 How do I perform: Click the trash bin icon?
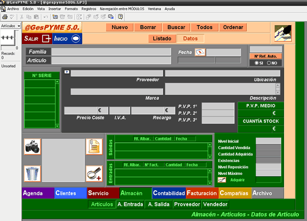click(33, 173)
